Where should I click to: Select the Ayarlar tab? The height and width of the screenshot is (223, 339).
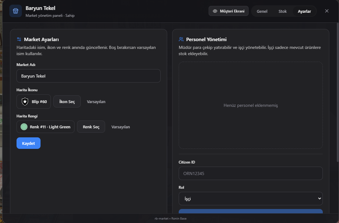(304, 11)
